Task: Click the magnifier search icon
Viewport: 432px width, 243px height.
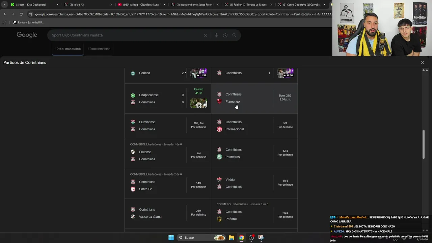Action: point(234,35)
